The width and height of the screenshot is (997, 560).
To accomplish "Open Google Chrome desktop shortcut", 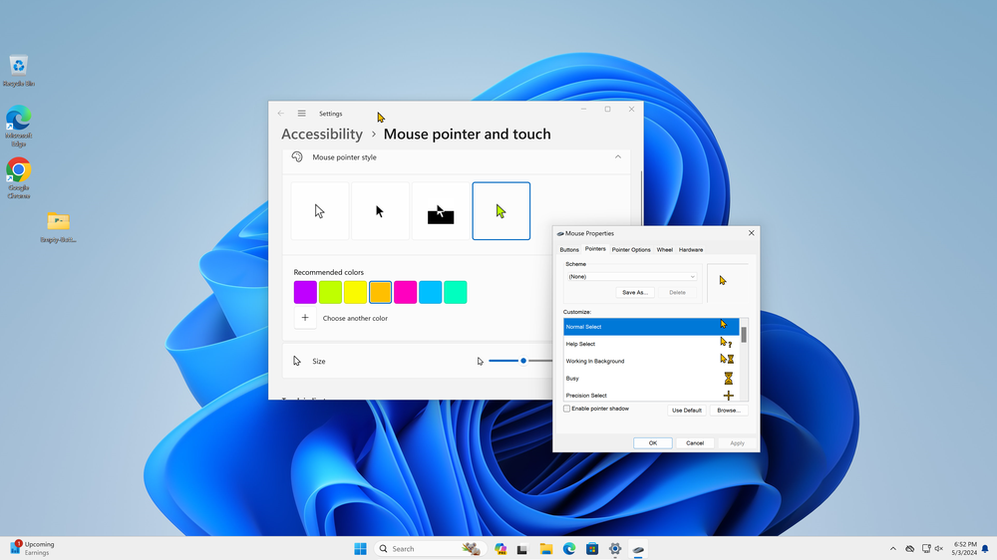I will click(18, 170).
